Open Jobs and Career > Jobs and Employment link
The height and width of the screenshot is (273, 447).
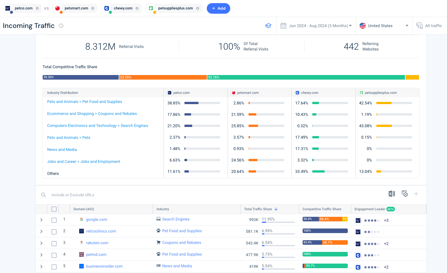click(x=84, y=161)
